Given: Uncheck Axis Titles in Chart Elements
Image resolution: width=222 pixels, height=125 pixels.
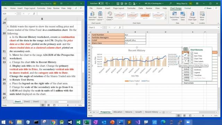Looking at the screenshot, I should coord(192,56).
